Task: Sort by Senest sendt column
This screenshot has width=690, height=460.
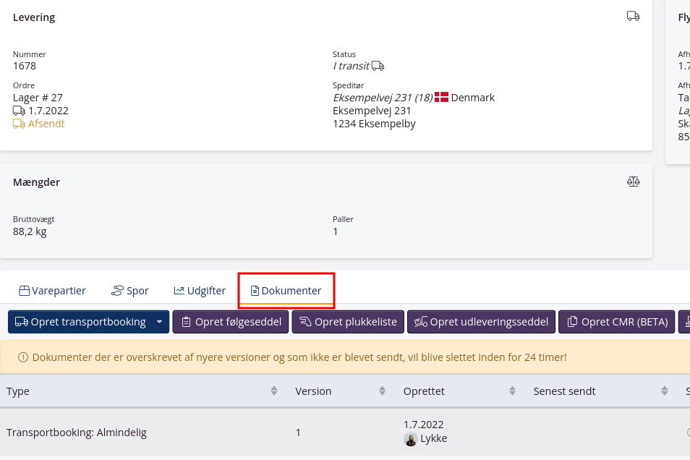Action: 664,391
